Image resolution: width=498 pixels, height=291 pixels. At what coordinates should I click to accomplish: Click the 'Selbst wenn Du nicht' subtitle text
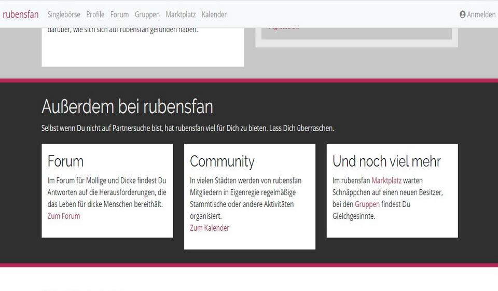(x=187, y=128)
